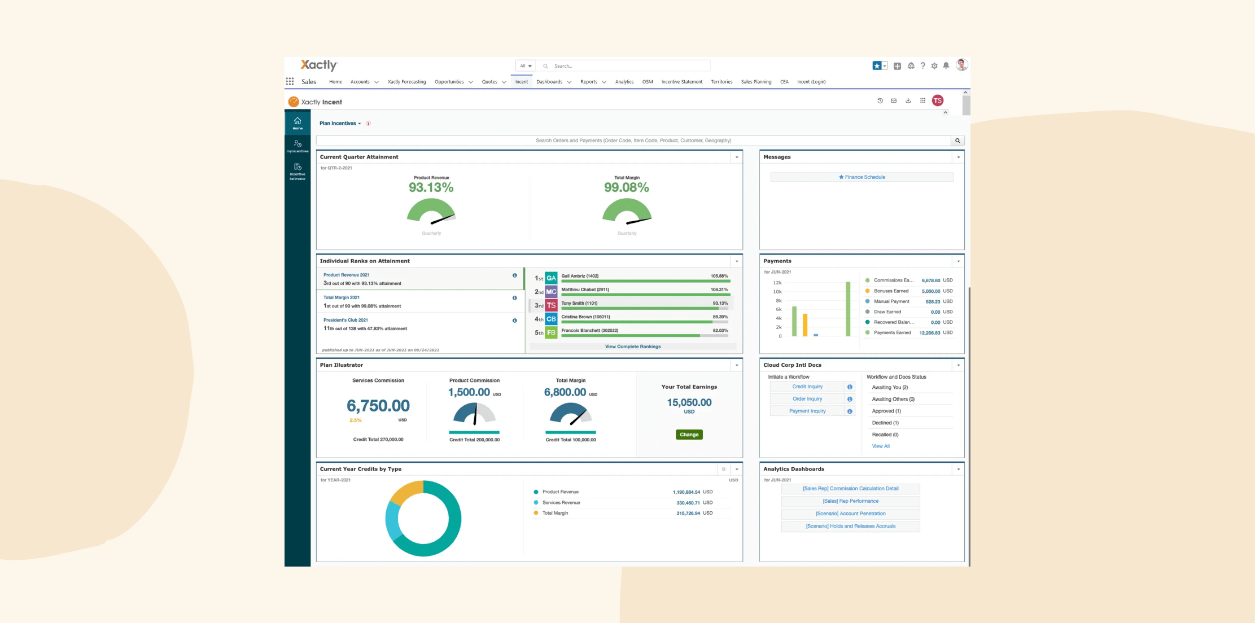Click View All workflow statuses
The image size is (1255, 623).
[x=881, y=446]
